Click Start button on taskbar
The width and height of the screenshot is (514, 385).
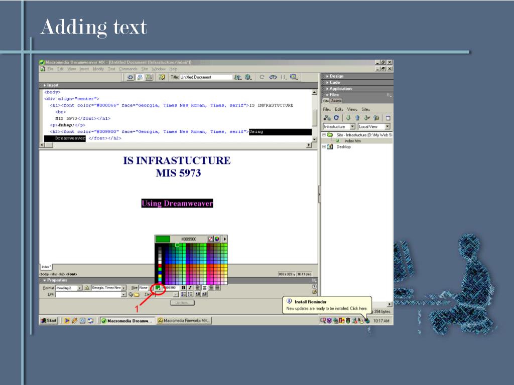point(49,320)
